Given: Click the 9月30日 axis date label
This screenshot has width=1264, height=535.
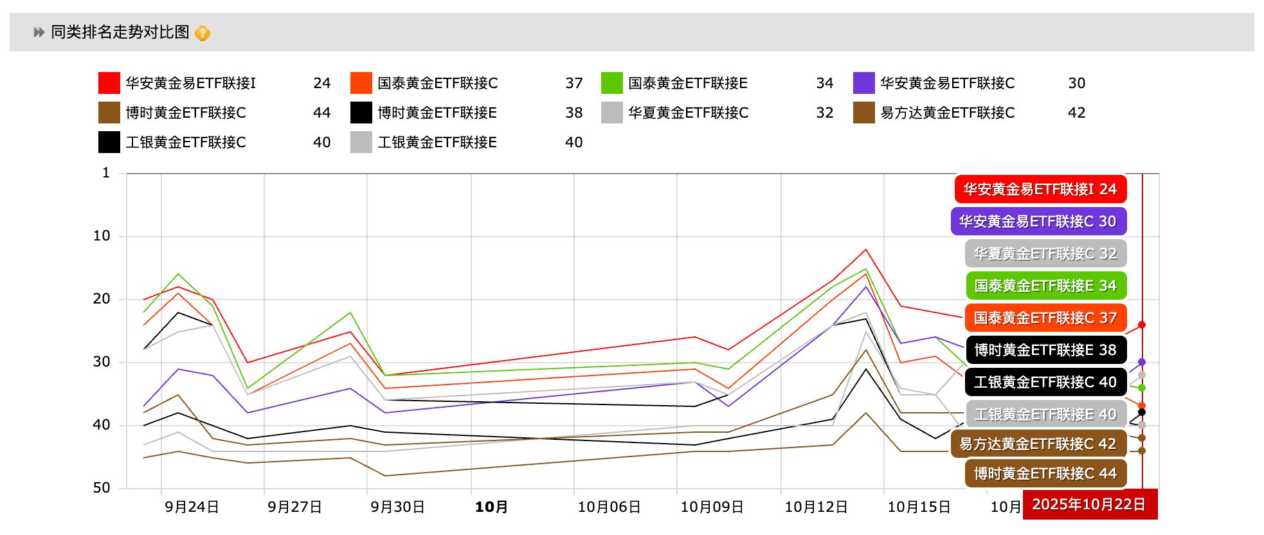Looking at the screenshot, I should click(397, 507).
